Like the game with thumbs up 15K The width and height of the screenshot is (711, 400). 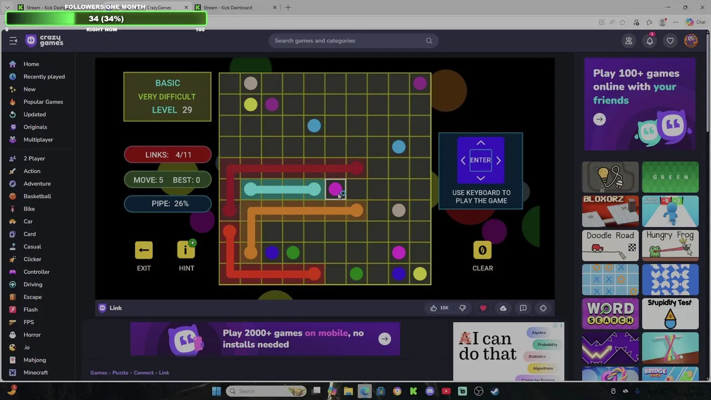(x=439, y=308)
